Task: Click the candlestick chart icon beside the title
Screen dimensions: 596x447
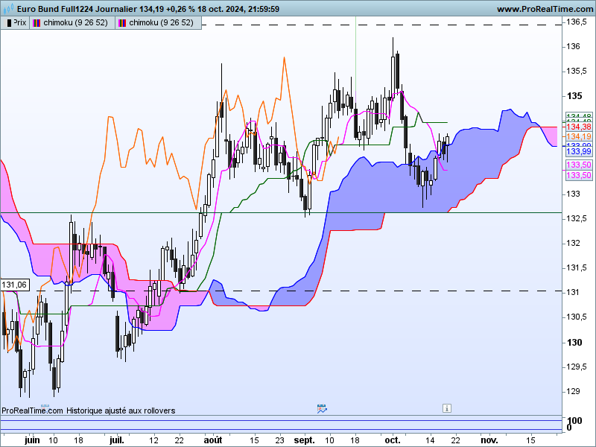Action: point(8,8)
